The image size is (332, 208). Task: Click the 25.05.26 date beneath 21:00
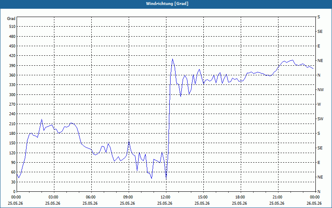click(277, 203)
